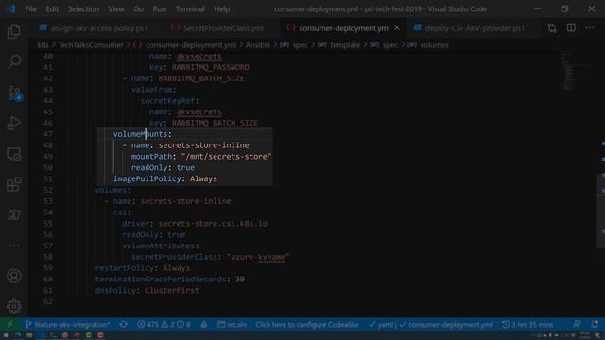This screenshot has height=340, width=605.
Task: Click here to configure Codealike
Action: 306,325
